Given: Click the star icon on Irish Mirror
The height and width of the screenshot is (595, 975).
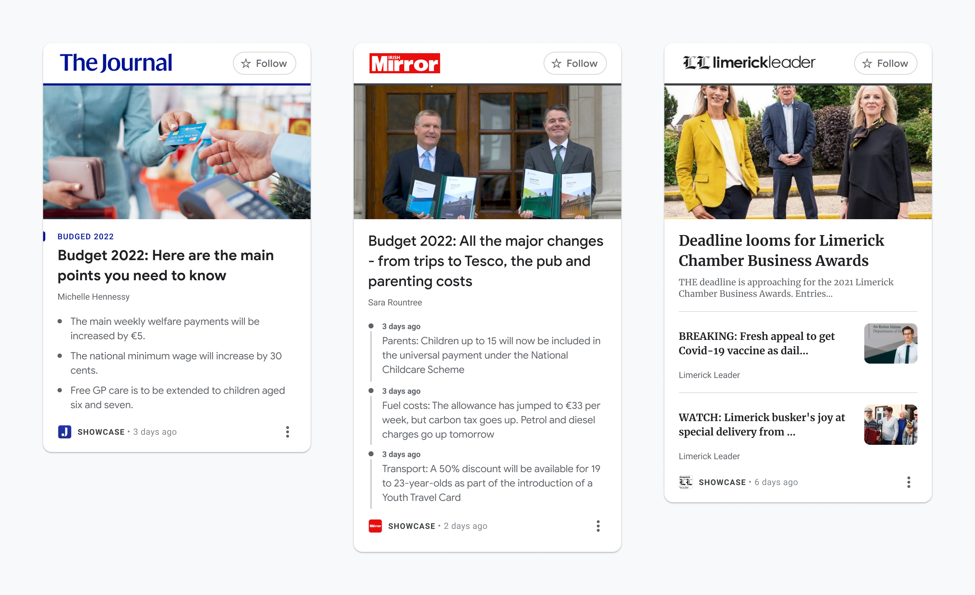Looking at the screenshot, I should coord(557,64).
